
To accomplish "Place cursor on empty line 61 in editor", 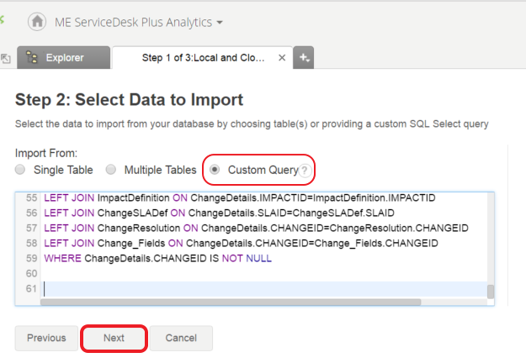I will click(x=252, y=288).
